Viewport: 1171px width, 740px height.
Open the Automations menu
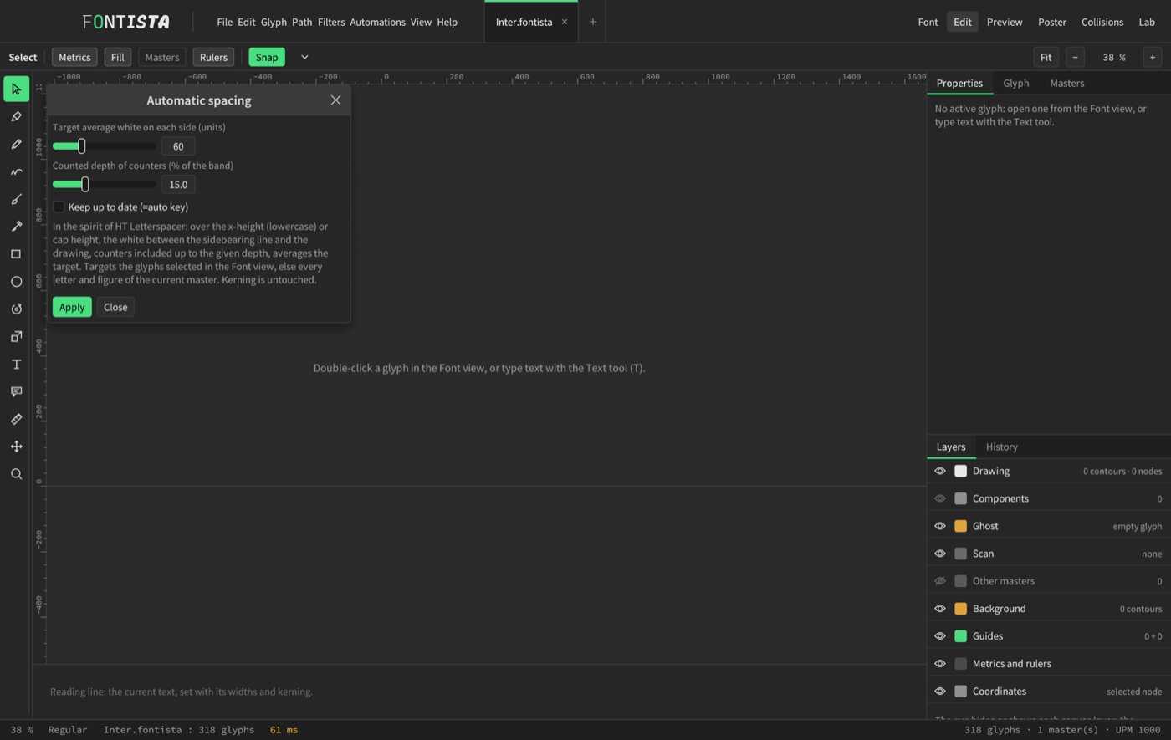point(377,22)
